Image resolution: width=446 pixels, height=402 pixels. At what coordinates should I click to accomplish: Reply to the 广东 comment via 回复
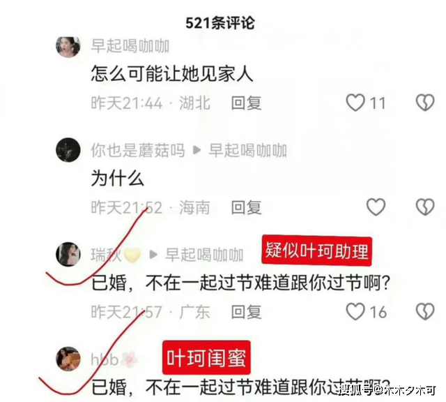[246, 312]
